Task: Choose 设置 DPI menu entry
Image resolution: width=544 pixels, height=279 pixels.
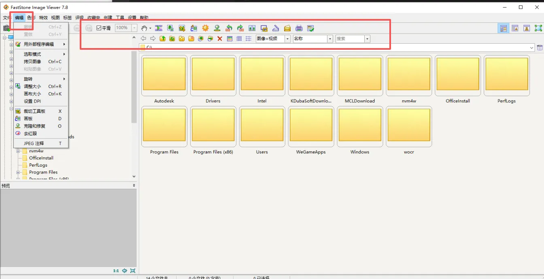Action: (x=41, y=101)
